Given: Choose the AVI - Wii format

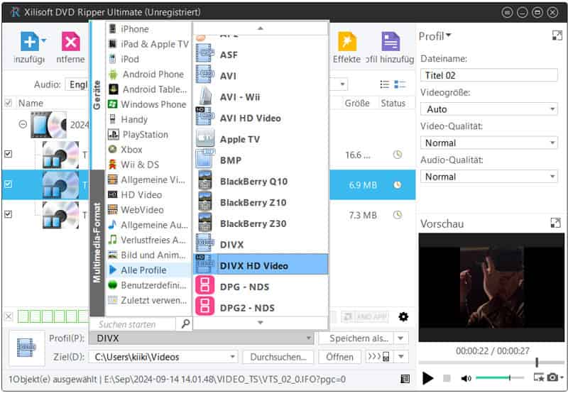Looking at the screenshot, I should [x=261, y=97].
